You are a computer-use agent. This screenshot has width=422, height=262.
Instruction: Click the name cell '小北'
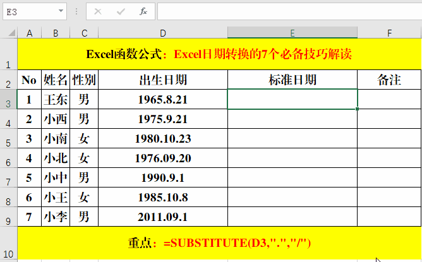point(56,158)
